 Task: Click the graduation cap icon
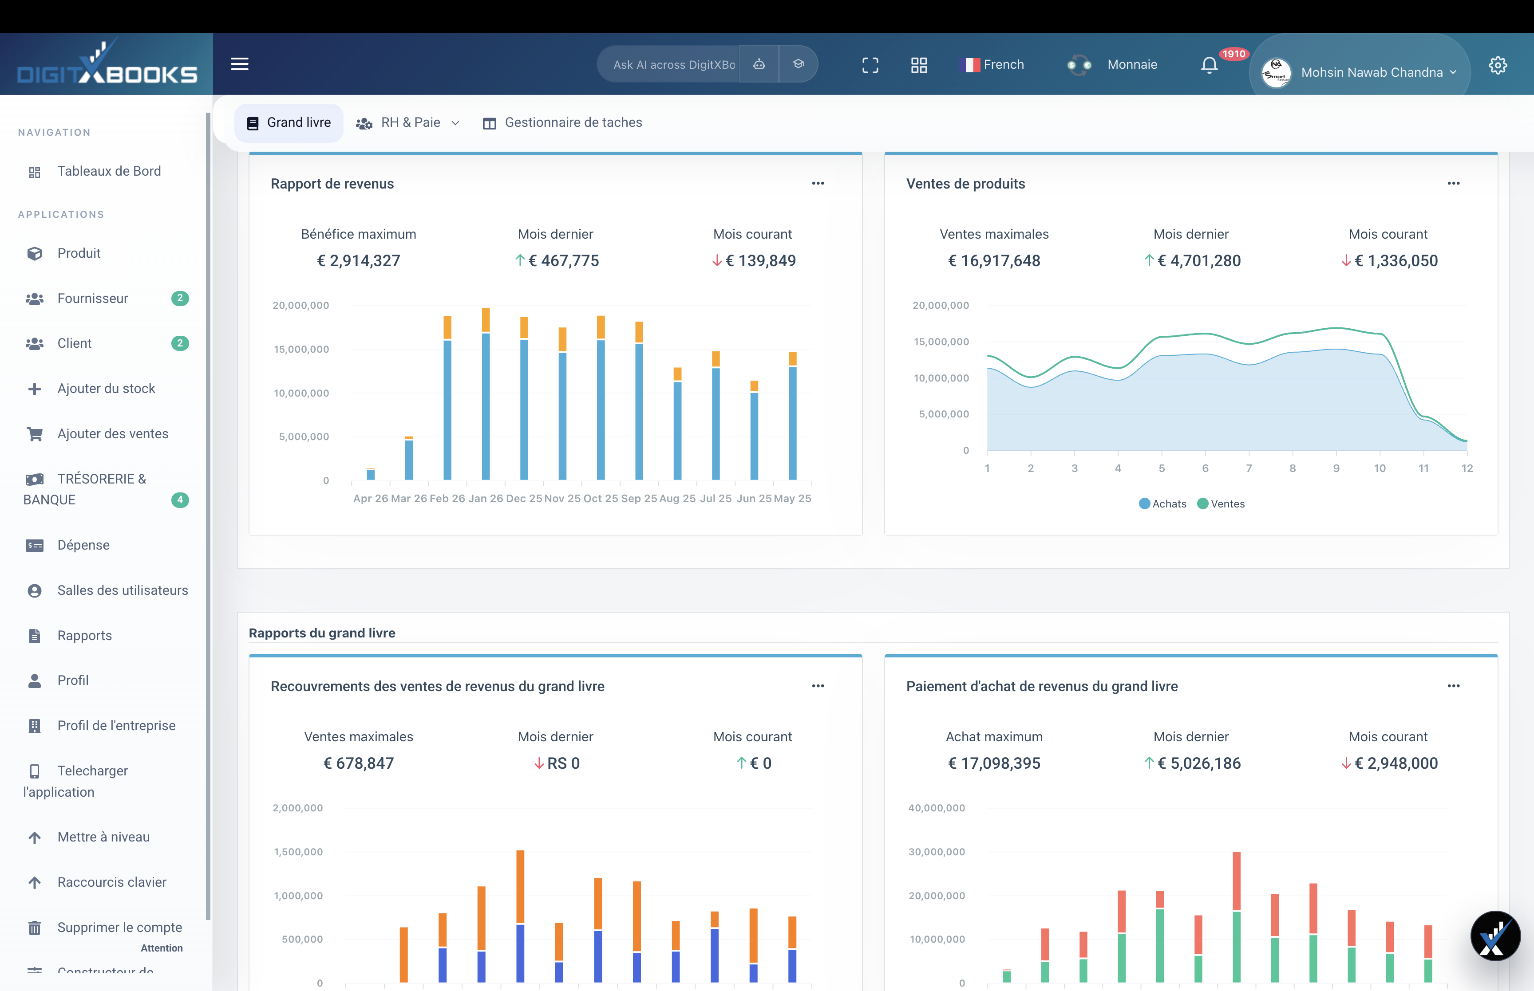[798, 64]
